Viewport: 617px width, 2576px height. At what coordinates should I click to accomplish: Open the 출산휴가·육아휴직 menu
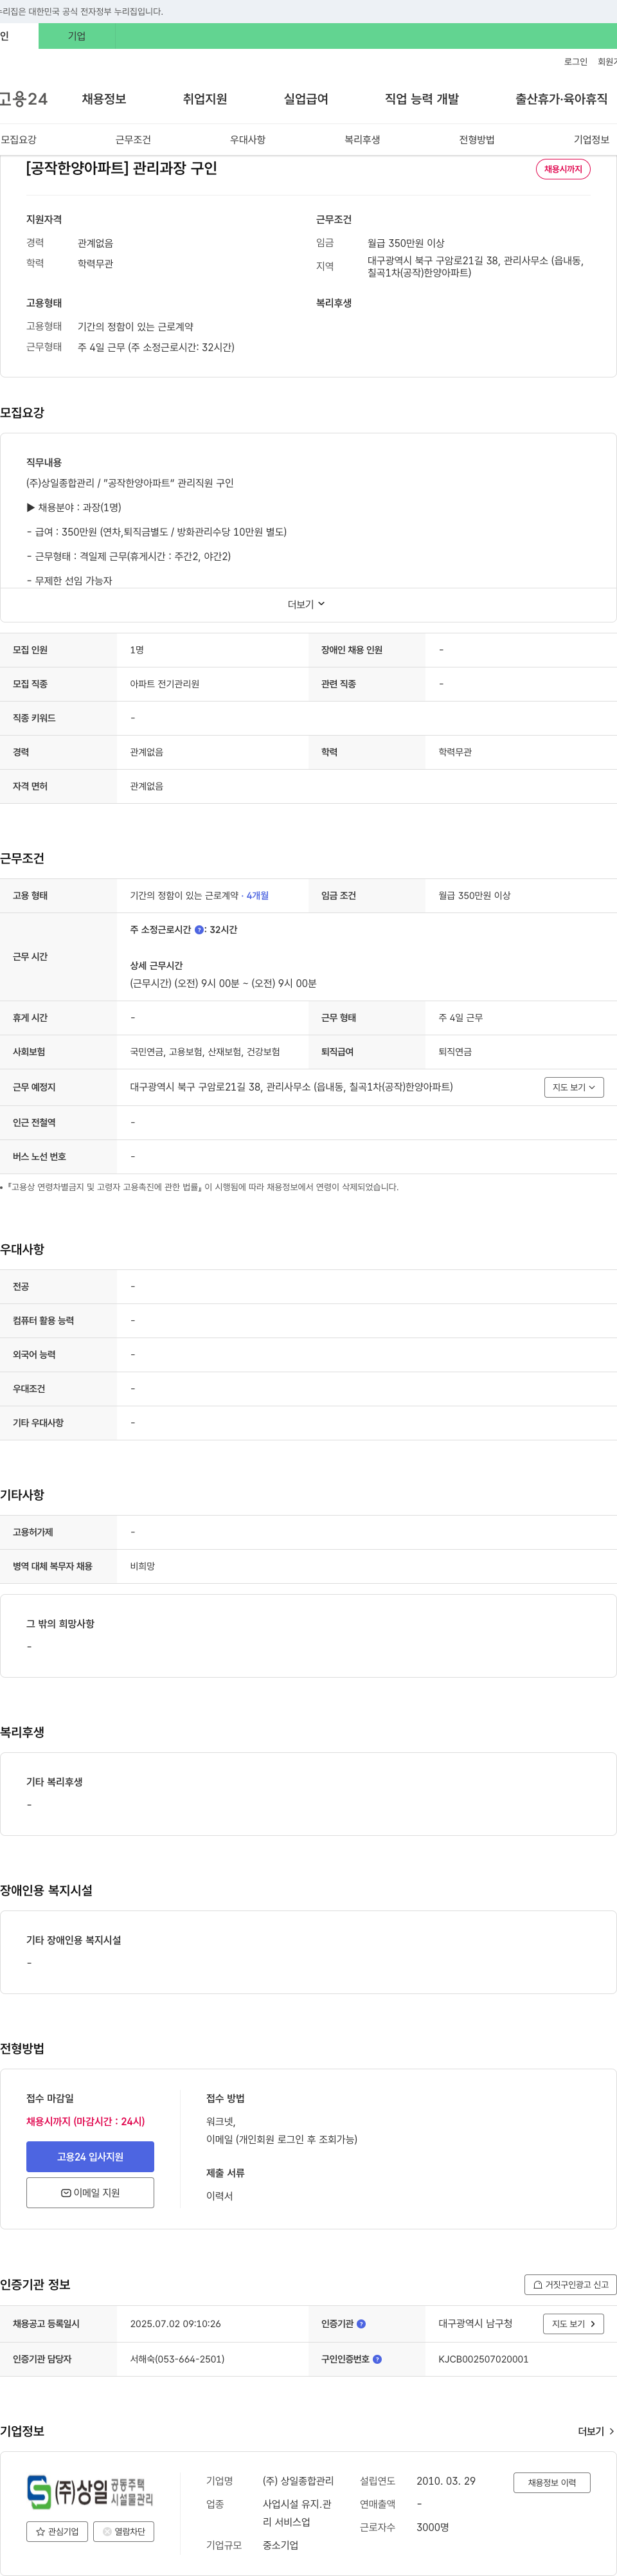[x=561, y=99]
